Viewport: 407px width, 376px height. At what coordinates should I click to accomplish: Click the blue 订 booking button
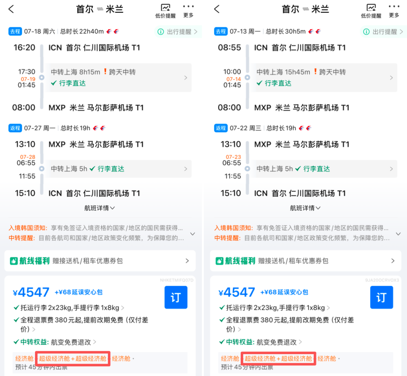tap(176, 297)
